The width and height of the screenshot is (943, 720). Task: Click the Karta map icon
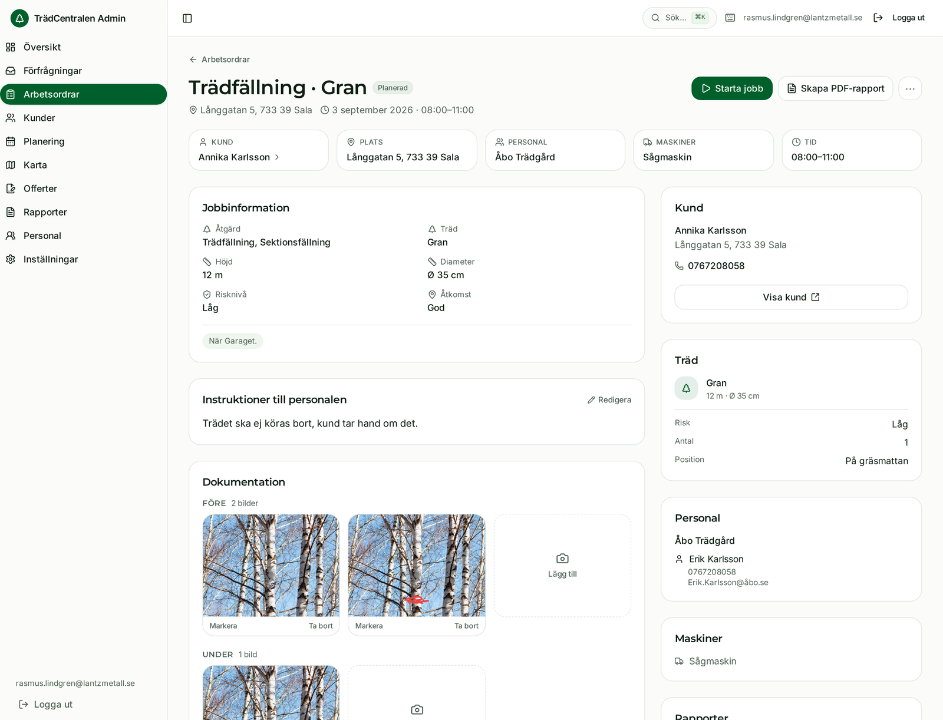(11, 165)
